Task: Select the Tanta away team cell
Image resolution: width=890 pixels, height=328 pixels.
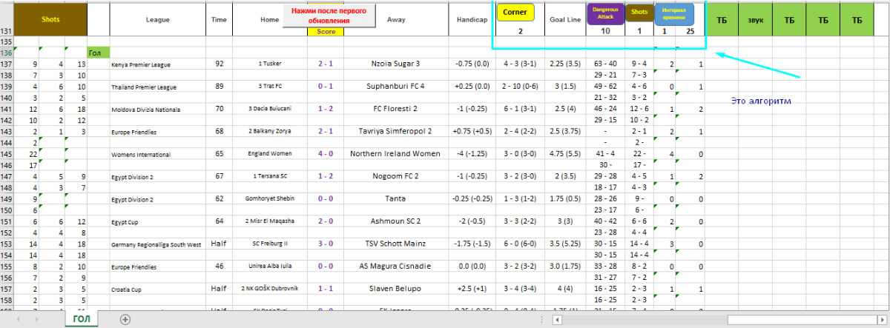Action: 395,199
